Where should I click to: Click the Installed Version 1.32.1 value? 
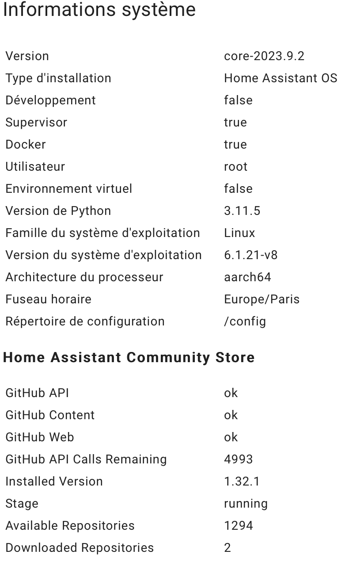pyautogui.click(x=242, y=482)
